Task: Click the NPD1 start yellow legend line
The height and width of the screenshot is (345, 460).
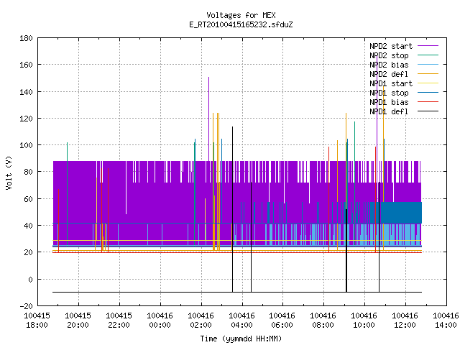Action: point(428,83)
